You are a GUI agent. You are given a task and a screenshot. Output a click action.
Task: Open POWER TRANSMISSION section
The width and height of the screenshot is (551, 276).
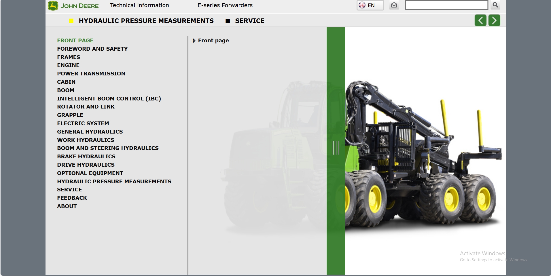coord(91,74)
